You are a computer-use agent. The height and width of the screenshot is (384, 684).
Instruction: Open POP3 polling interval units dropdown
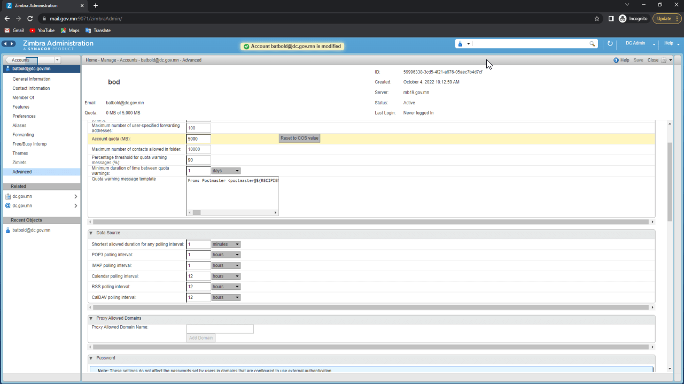[226, 255]
